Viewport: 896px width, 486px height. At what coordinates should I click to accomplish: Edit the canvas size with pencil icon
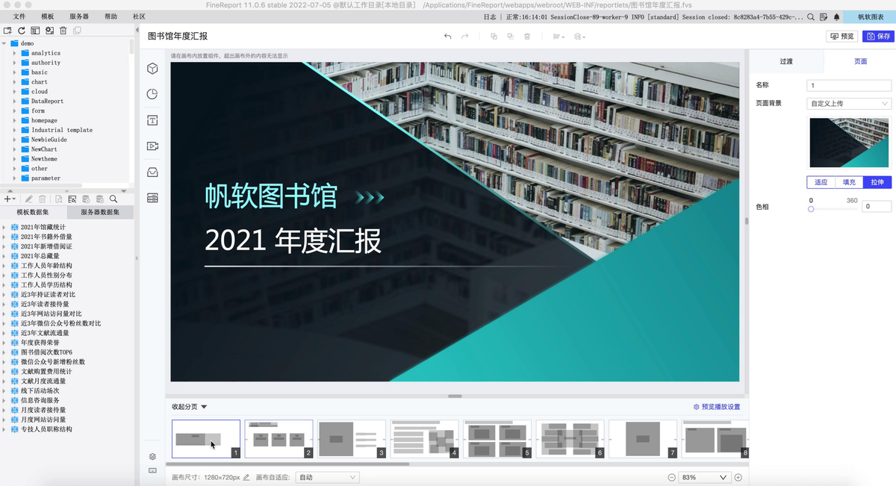246,477
